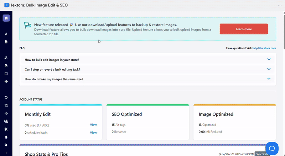The width and height of the screenshot is (285, 156).
Task: Expand the same size images FAQ chevron
Action: tap(269, 79)
